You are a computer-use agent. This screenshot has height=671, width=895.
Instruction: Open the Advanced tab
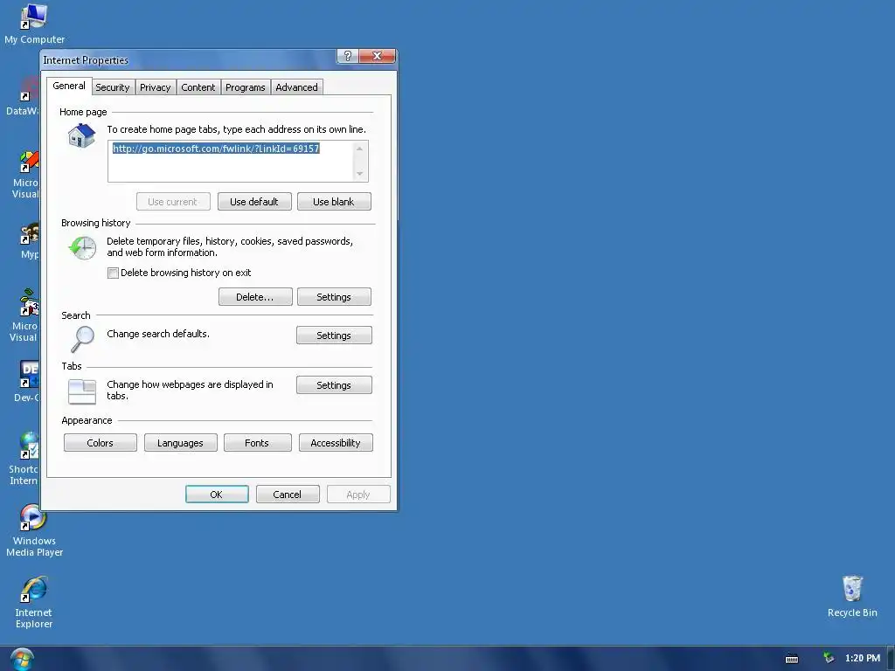tap(297, 87)
